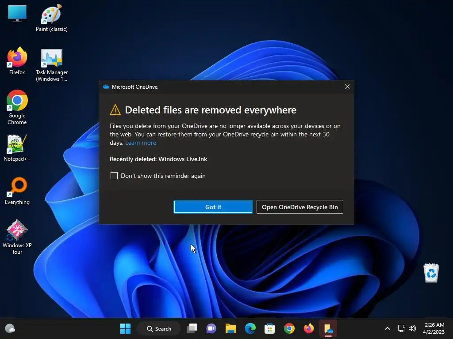Click the OneDrive cloud icon in the dialog title
The width and height of the screenshot is (453, 339).
(106, 87)
